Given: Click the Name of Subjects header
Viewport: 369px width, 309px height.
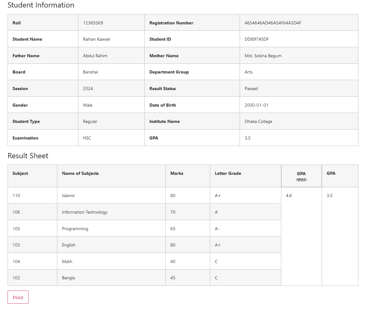Looking at the screenshot, I should point(80,173).
